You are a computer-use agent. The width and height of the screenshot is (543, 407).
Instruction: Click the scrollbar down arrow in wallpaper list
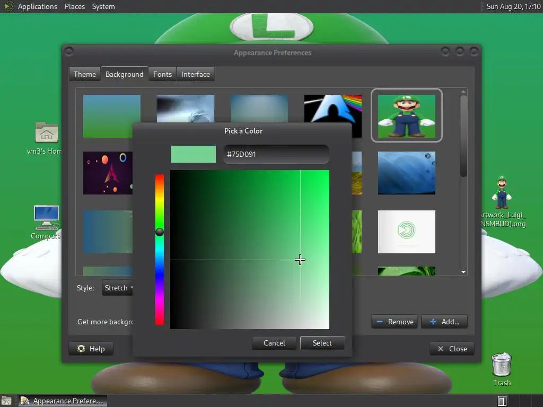click(463, 272)
